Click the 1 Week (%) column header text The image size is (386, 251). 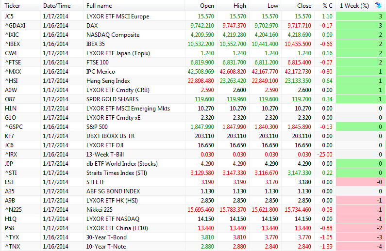354,5
